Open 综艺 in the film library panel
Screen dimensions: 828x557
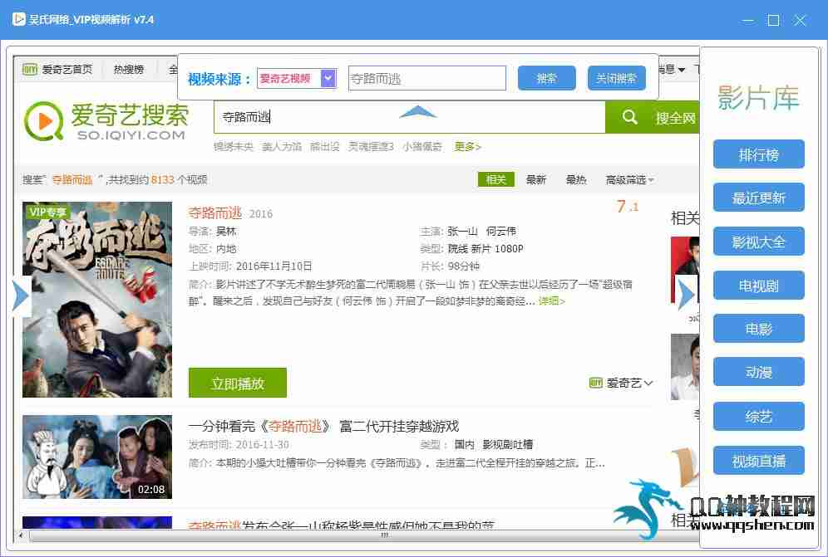pos(759,417)
